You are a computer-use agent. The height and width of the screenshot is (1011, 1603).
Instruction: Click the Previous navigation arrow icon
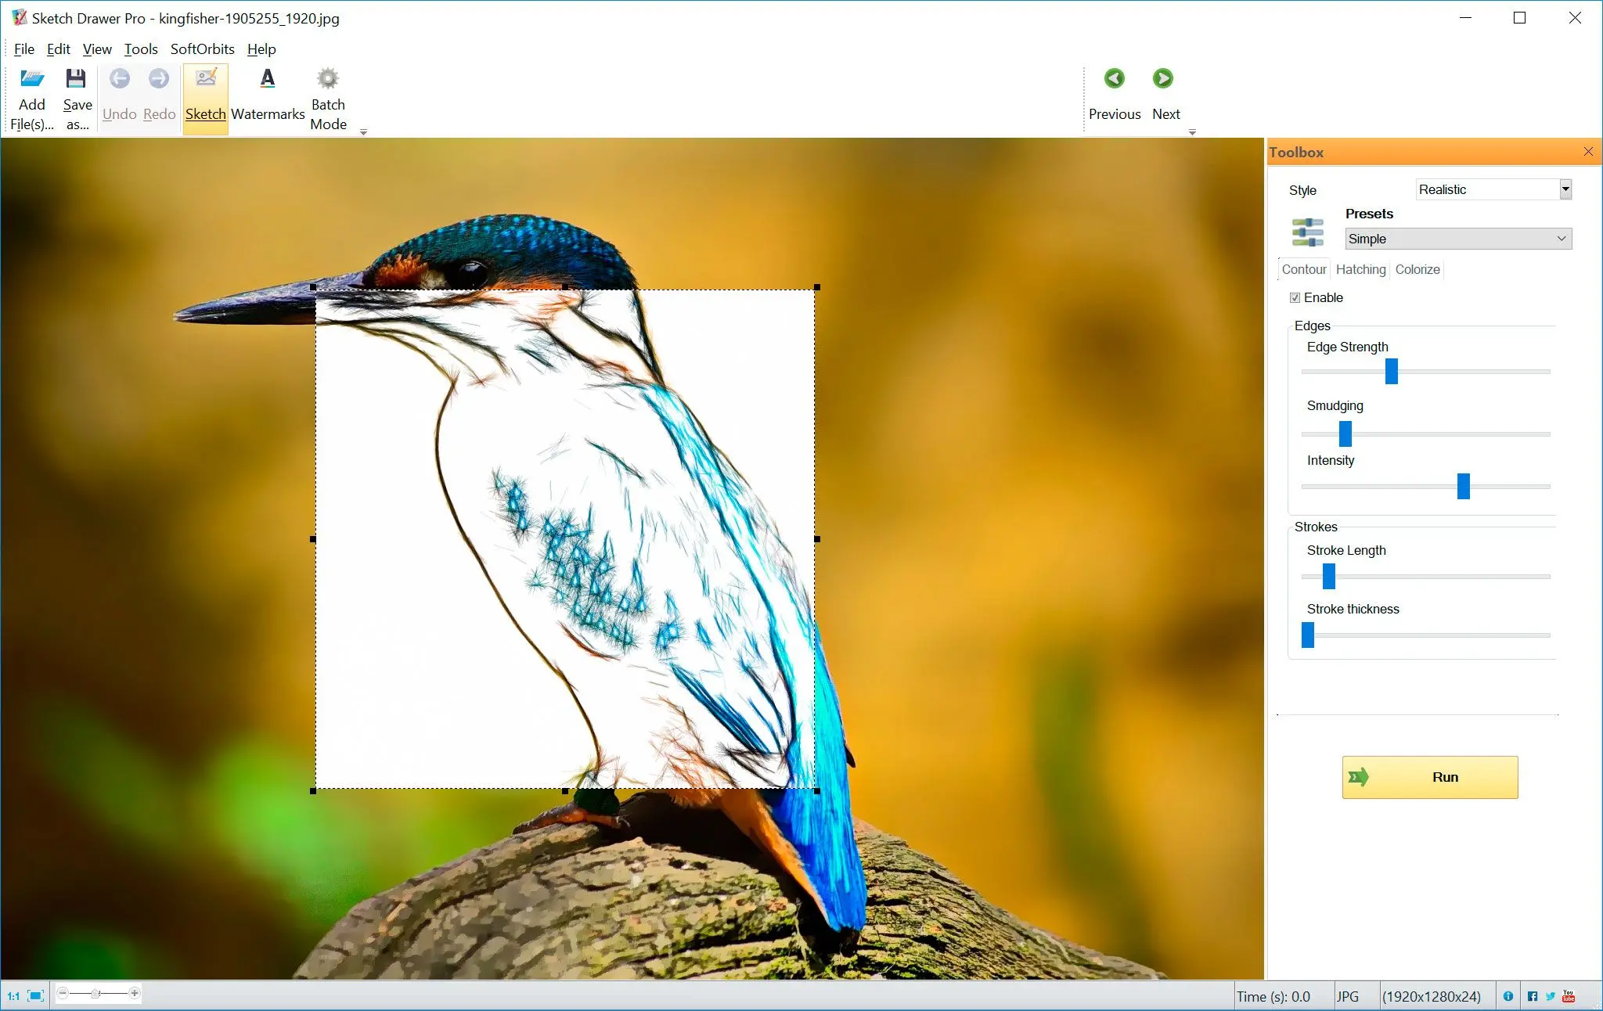[1112, 78]
